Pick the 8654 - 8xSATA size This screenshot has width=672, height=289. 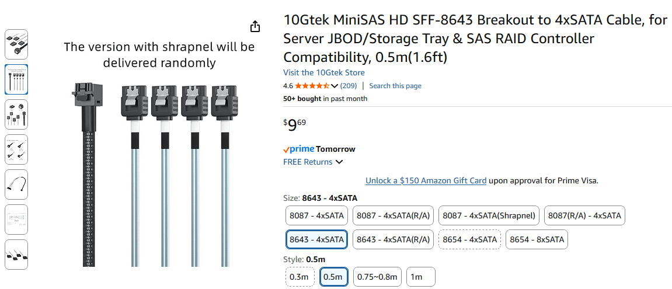pos(537,239)
